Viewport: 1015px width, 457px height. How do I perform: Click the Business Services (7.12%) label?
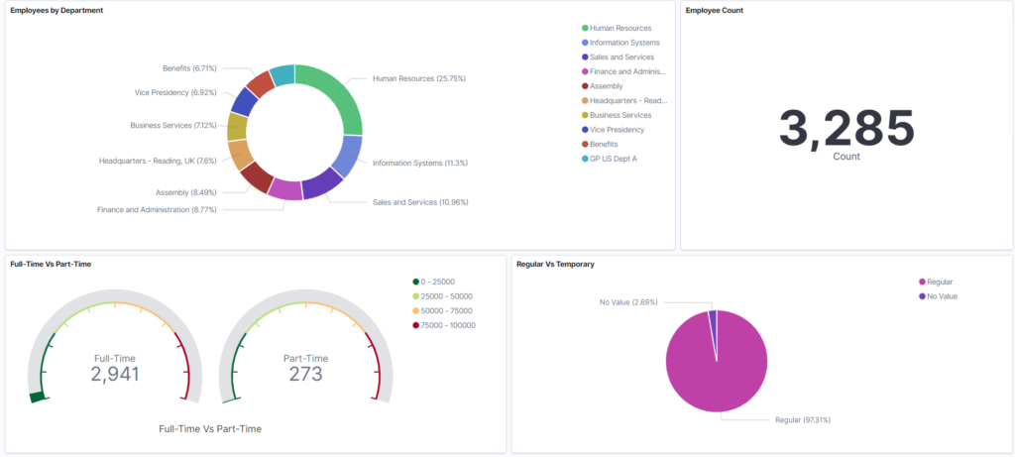point(173,125)
